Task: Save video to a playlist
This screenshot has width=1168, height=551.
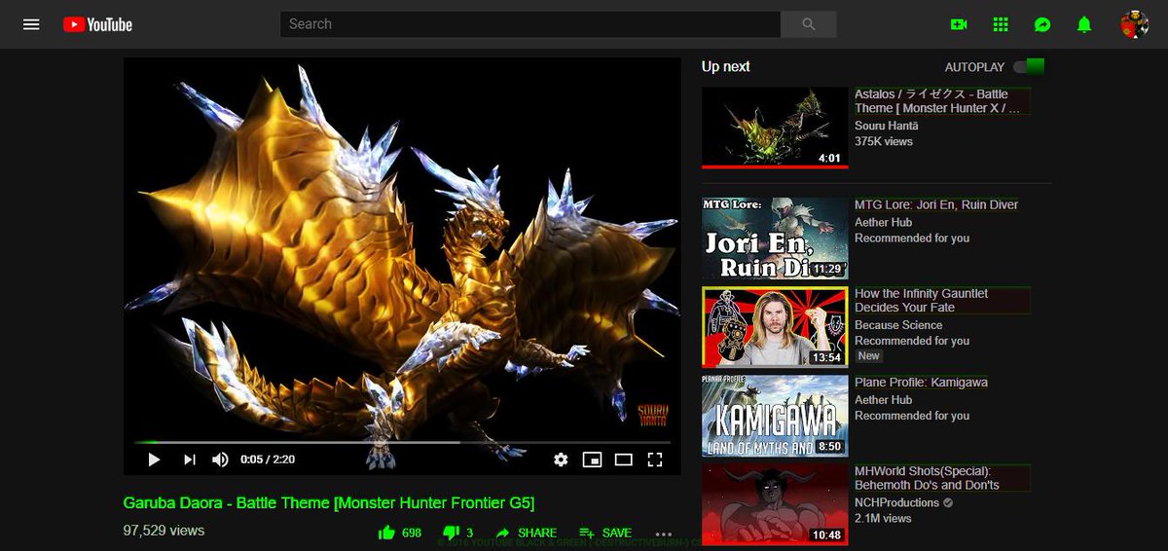Action: pyautogui.click(x=605, y=533)
